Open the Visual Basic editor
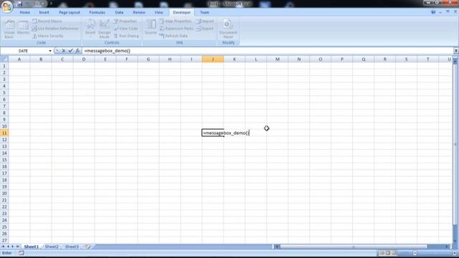The width and height of the screenshot is (459, 258). pyautogui.click(x=9, y=29)
